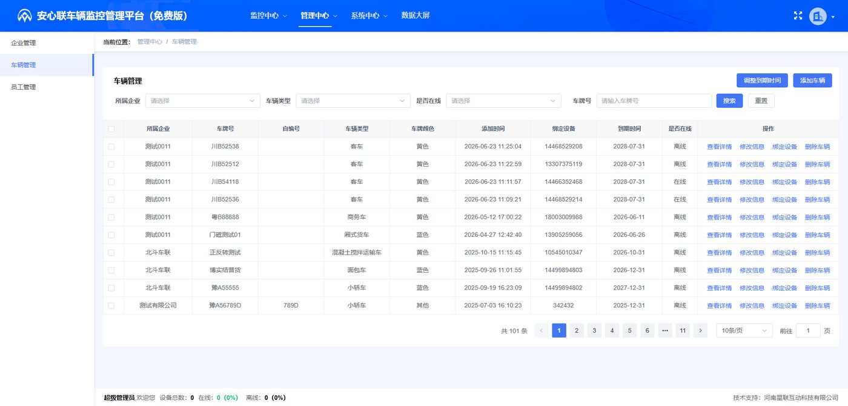The width and height of the screenshot is (848, 406).
Task: Click the 车辆管理 breadcrumb text
Action: pos(184,42)
